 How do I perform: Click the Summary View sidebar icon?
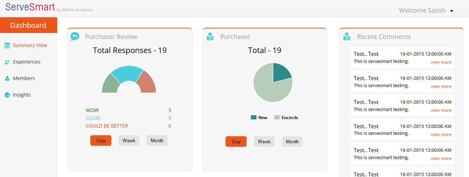[x=7, y=45]
